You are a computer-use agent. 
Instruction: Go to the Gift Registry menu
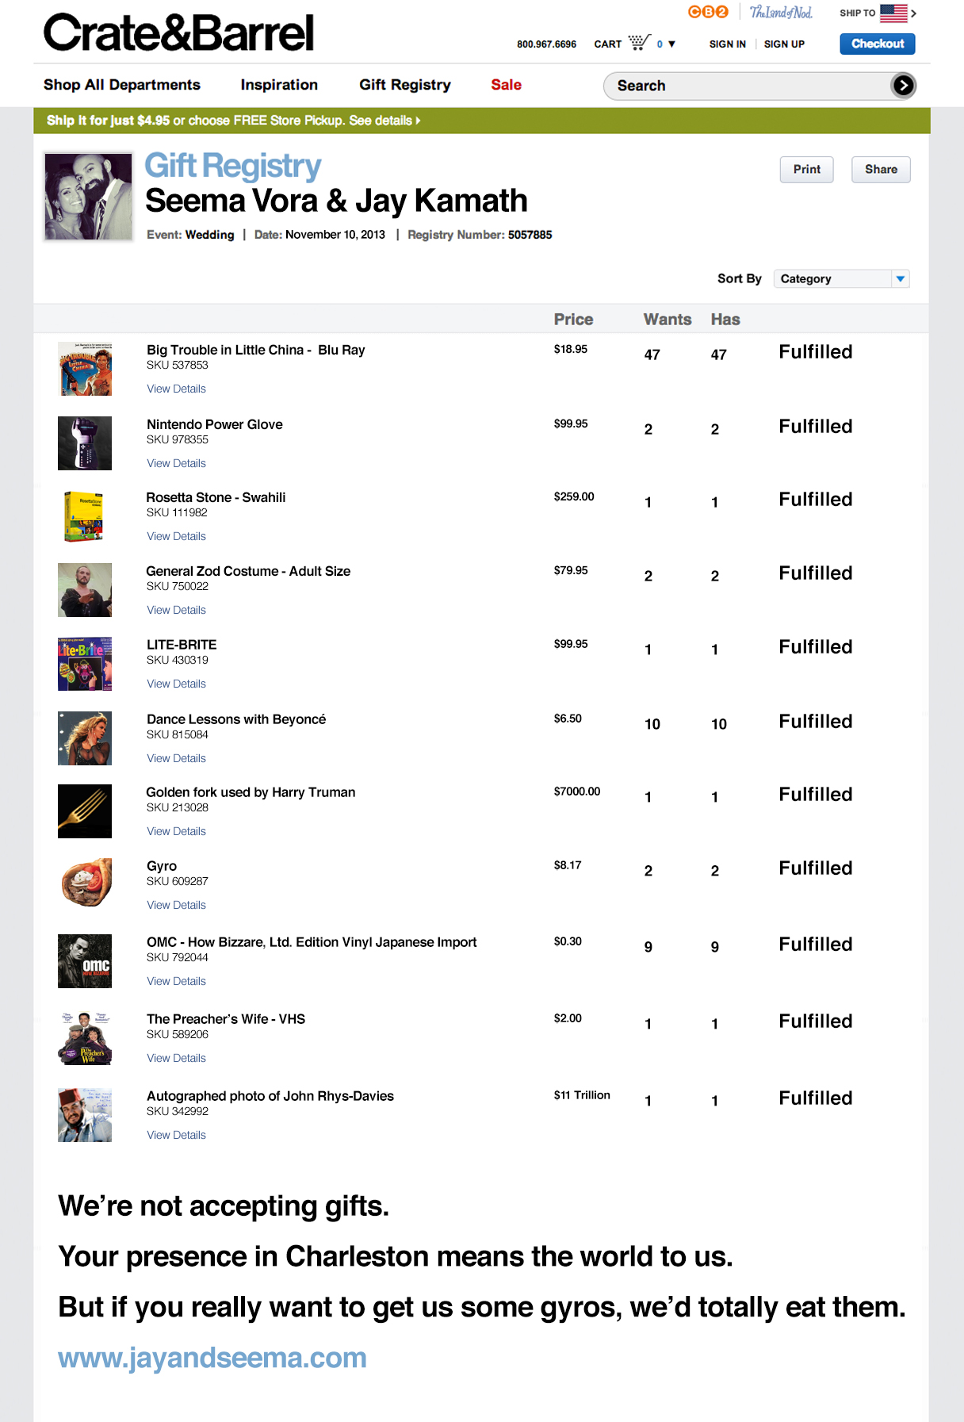(405, 85)
